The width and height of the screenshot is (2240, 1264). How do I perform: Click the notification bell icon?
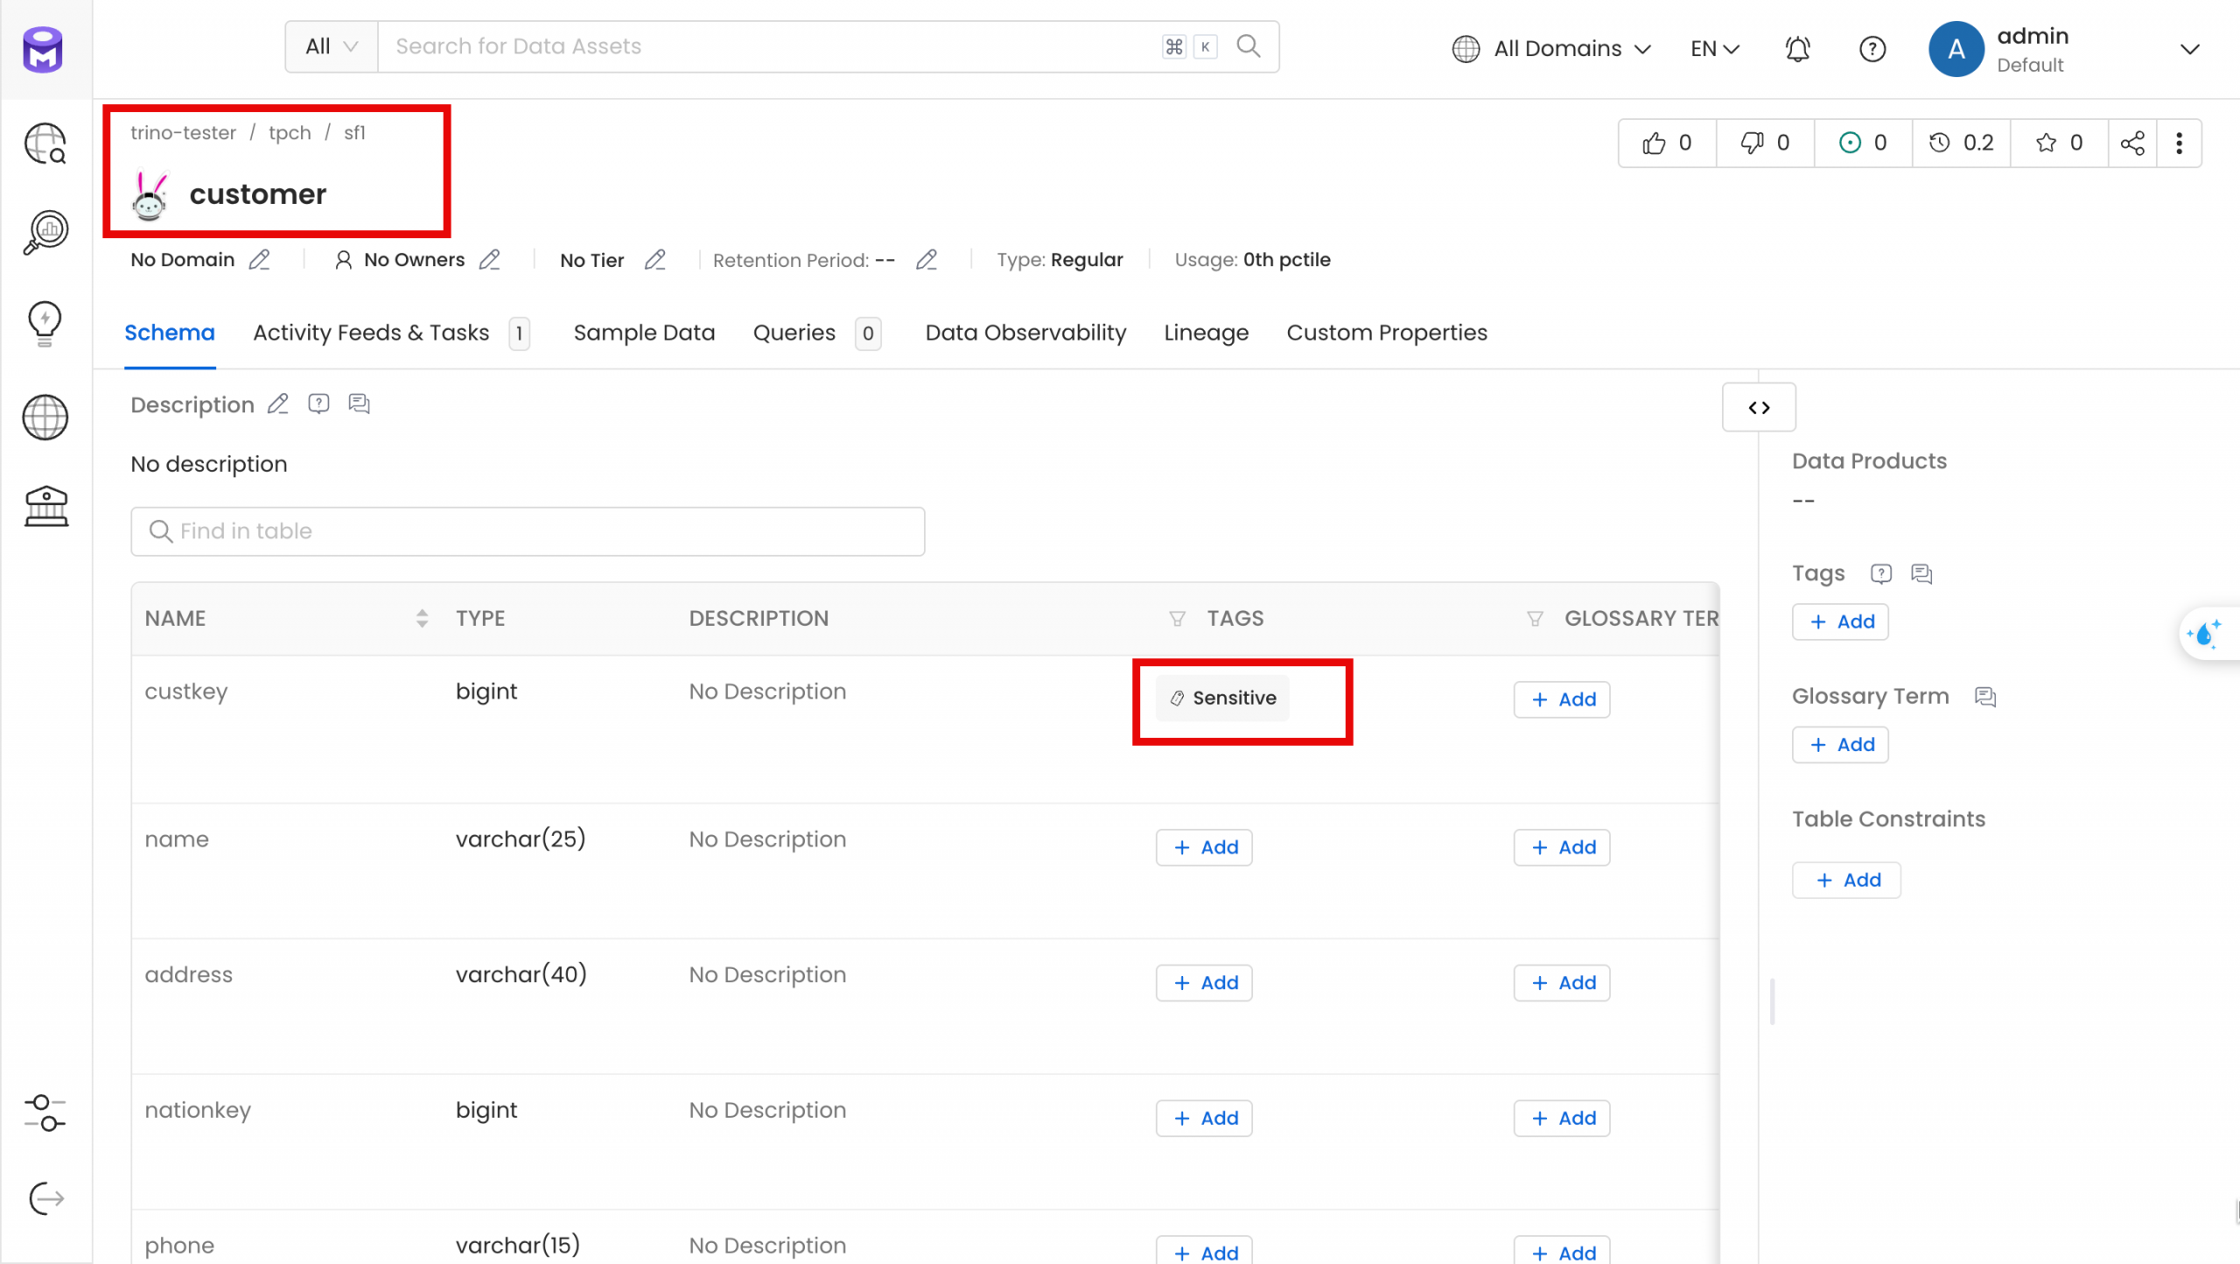[x=1797, y=49]
